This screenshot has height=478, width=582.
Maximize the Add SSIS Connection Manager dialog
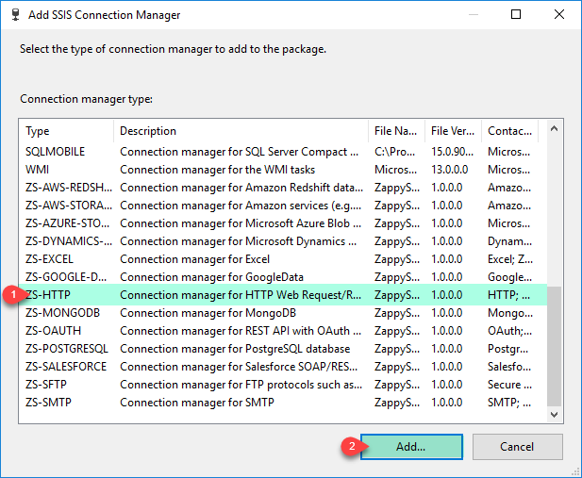pos(516,14)
